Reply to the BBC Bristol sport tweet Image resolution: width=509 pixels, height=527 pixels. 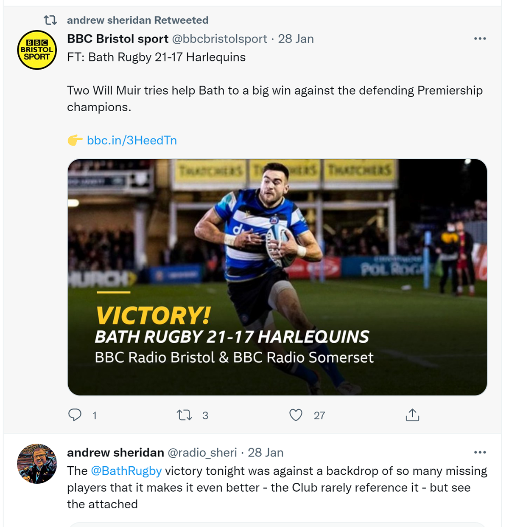tap(75, 415)
